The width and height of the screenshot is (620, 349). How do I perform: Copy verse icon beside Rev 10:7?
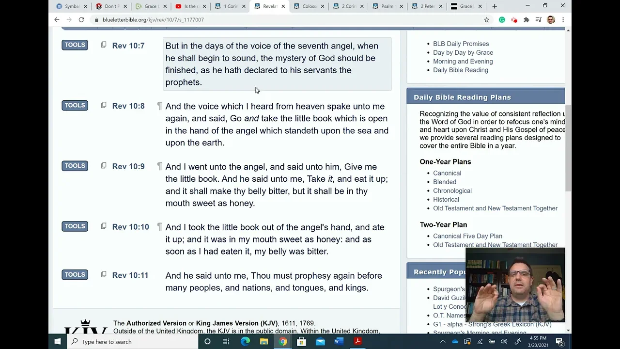click(104, 45)
